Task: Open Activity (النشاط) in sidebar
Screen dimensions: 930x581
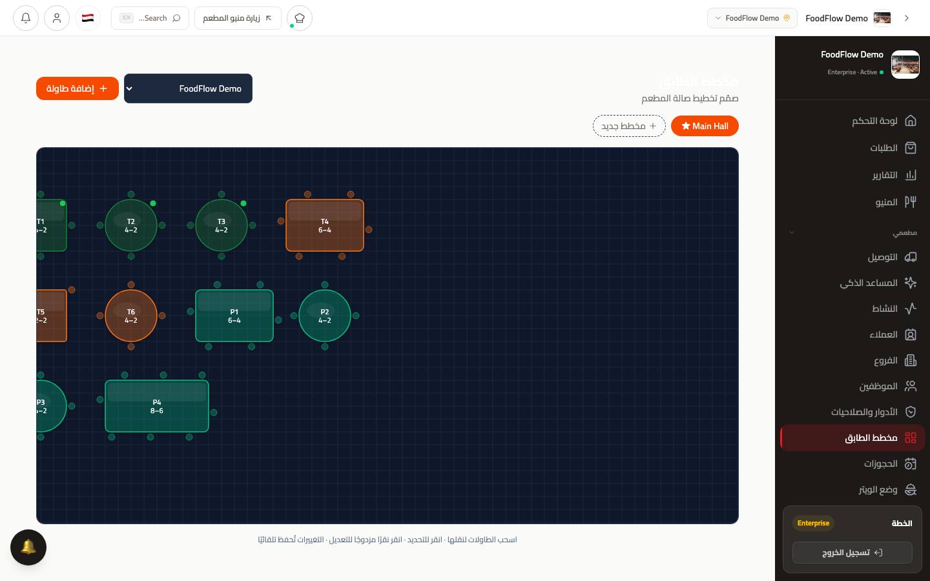Action: [x=852, y=309]
